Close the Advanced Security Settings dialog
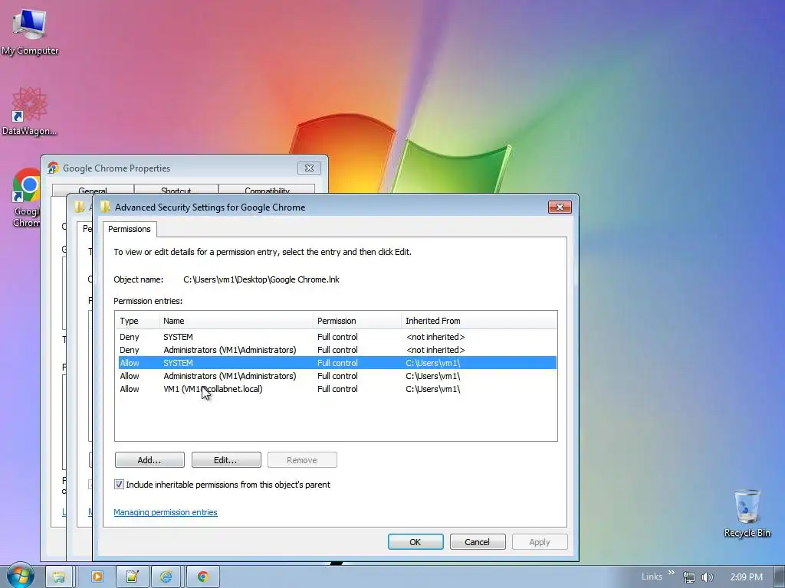 (560, 207)
